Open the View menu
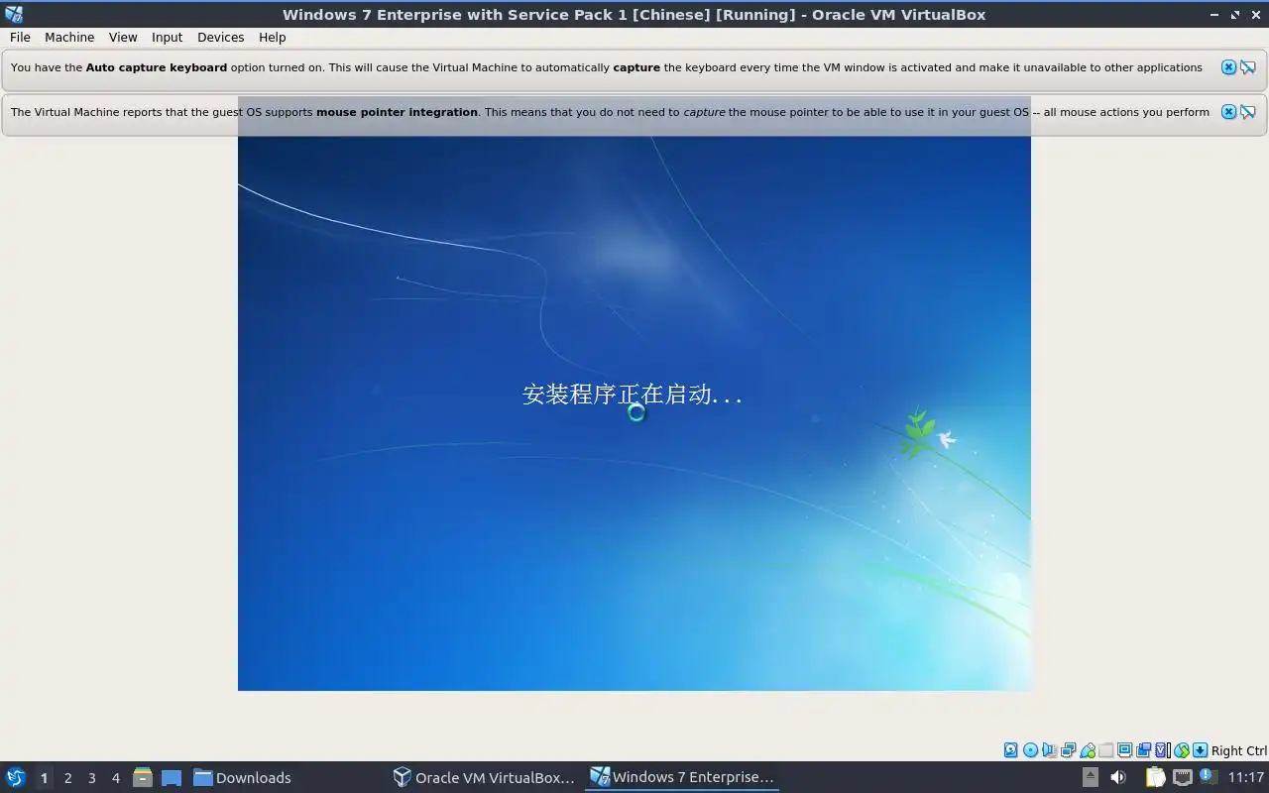This screenshot has height=793, width=1269. [123, 37]
